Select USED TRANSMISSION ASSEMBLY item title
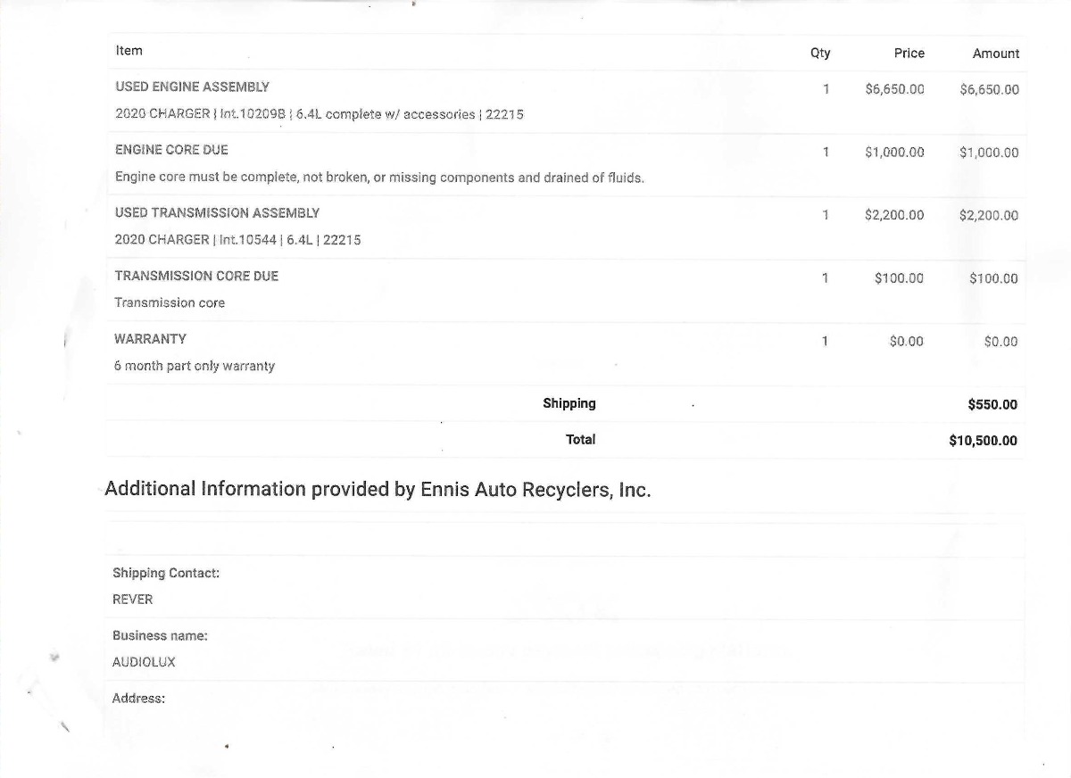The height and width of the screenshot is (778, 1071). point(217,213)
